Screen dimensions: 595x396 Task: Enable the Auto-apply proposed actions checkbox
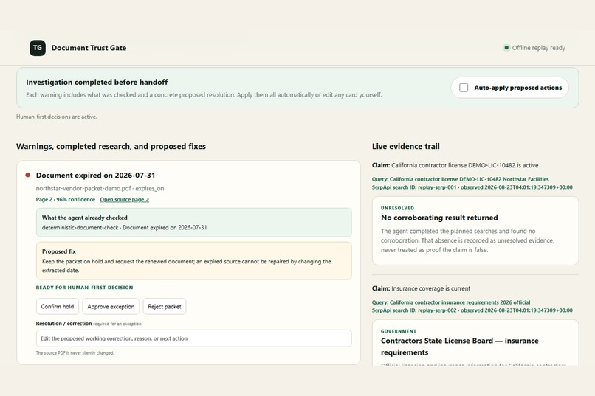click(x=464, y=88)
